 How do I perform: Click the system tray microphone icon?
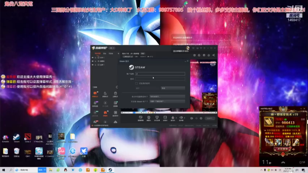[265, 170]
